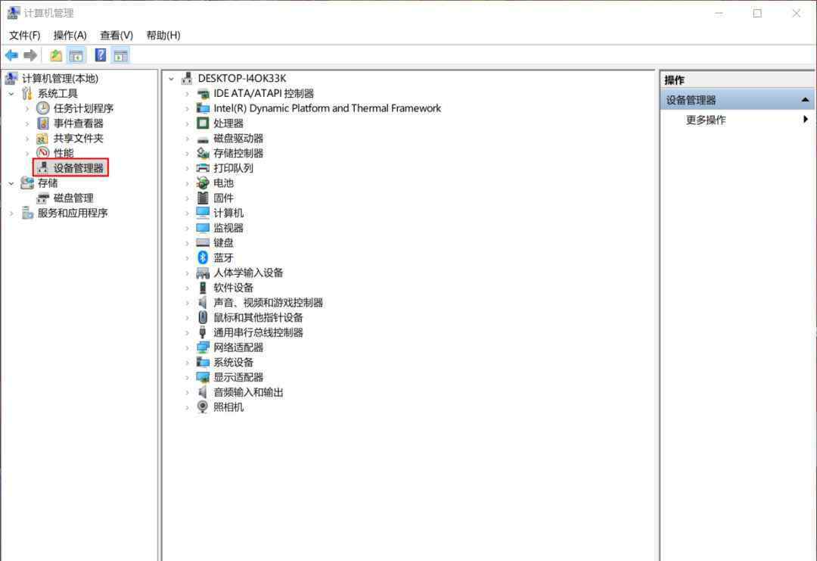The height and width of the screenshot is (561, 817).
Task: Click the 设备管理器 header in actions pane
Action: (737, 100)
